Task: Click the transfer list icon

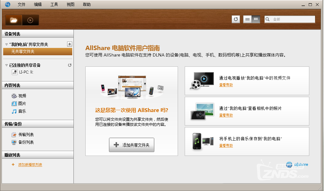Action: (x=14, y=135)
